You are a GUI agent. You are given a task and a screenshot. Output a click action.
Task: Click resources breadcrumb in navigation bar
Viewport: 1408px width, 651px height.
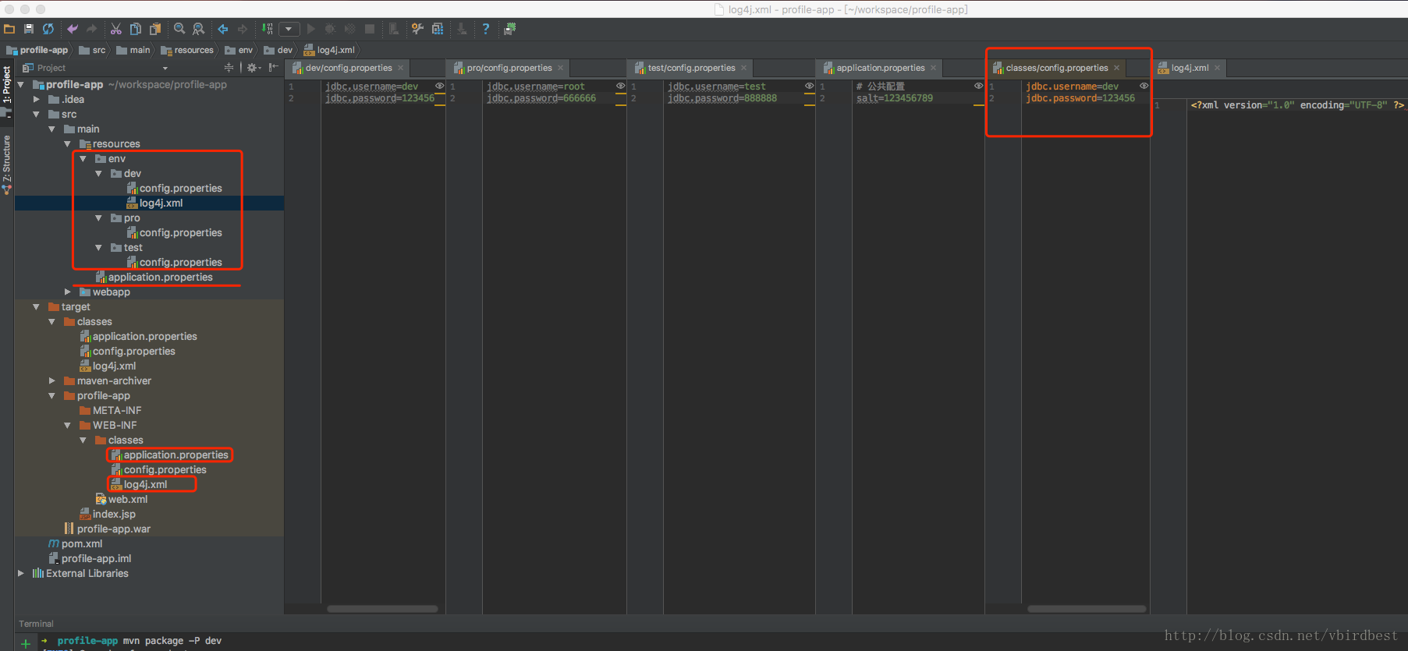(187, 50)
